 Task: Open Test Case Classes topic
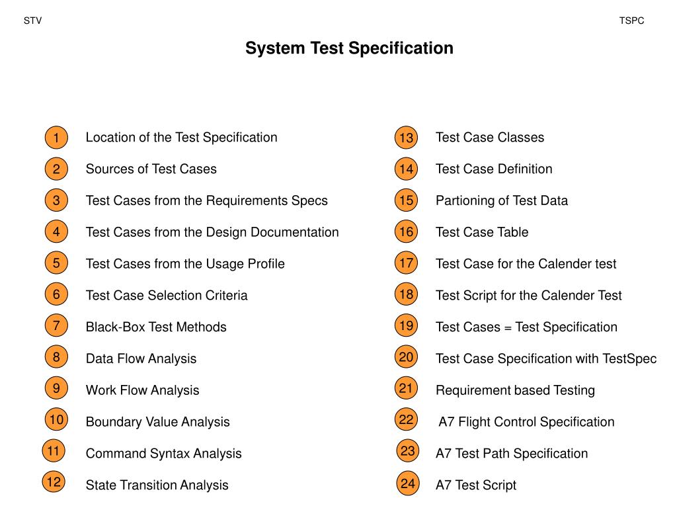(490, 138)
